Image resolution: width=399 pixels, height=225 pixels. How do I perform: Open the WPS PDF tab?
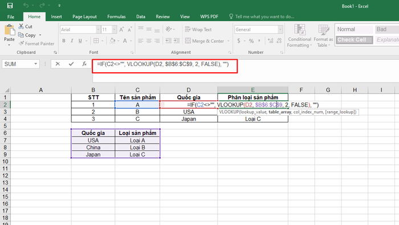pyautogui.click(x=209, y=17)
